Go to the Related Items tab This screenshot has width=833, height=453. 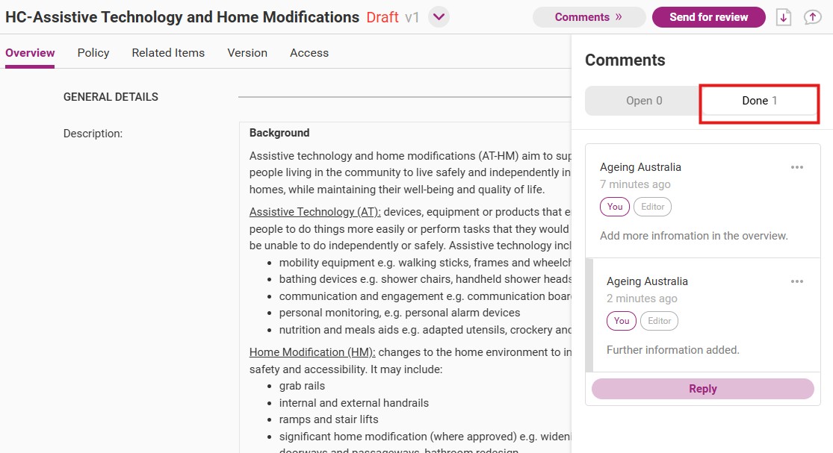click(x=168, y=52)
